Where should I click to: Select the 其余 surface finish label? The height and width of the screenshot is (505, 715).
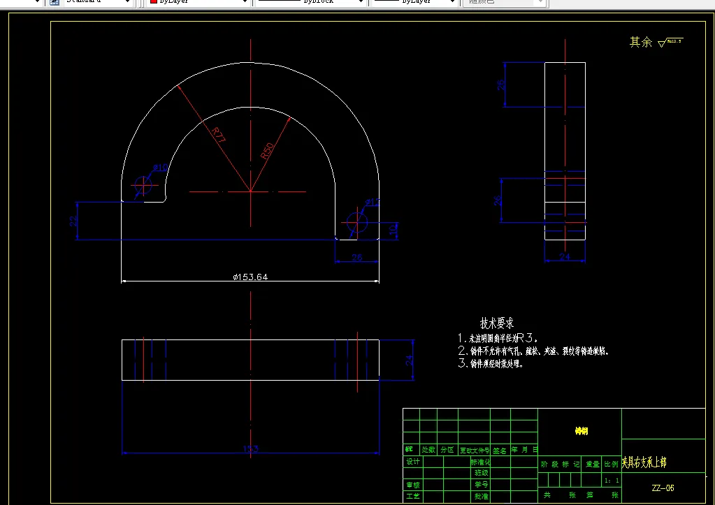coord(641,43)
